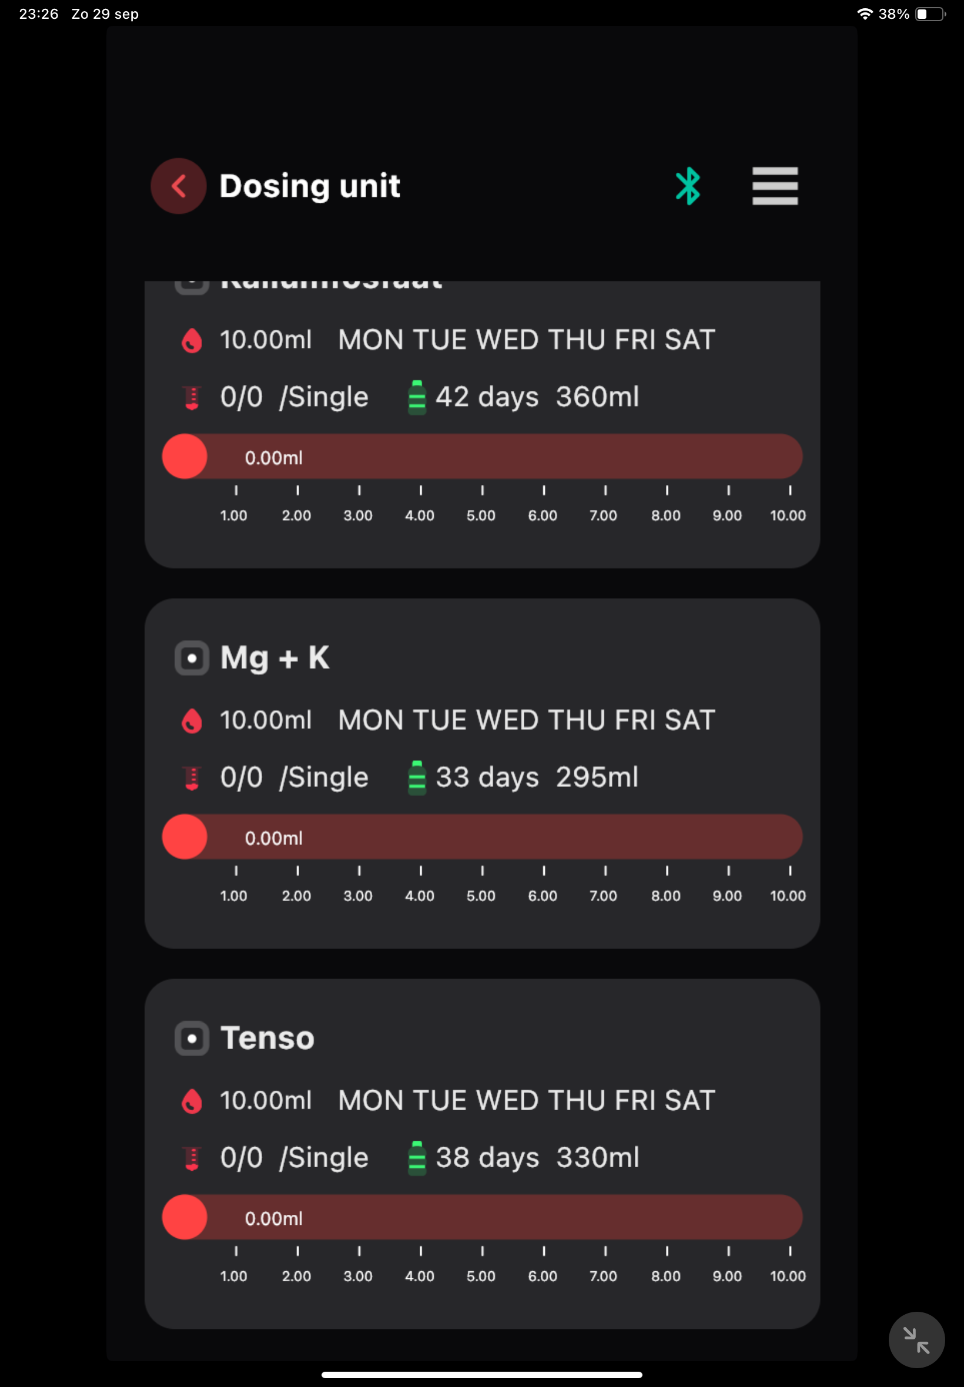
Task: Tap the green bottle icon next to 33 days
Action: 417,778
